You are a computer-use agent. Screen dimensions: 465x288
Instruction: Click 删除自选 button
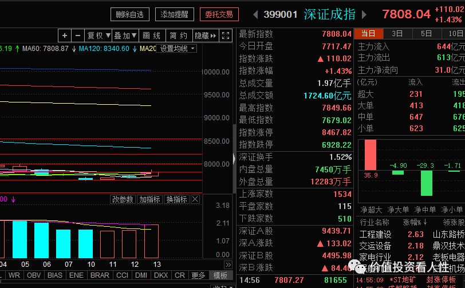tap(130, 14)
